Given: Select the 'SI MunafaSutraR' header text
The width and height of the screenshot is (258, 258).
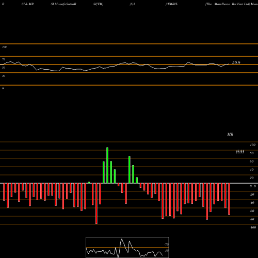Looking at the screenshot, I should point(63,4).
